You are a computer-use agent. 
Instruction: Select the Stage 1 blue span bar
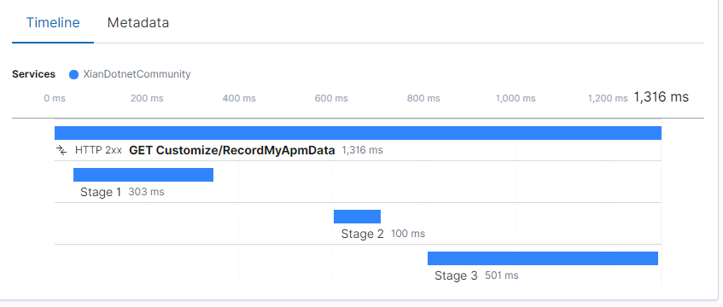(143, 175)
